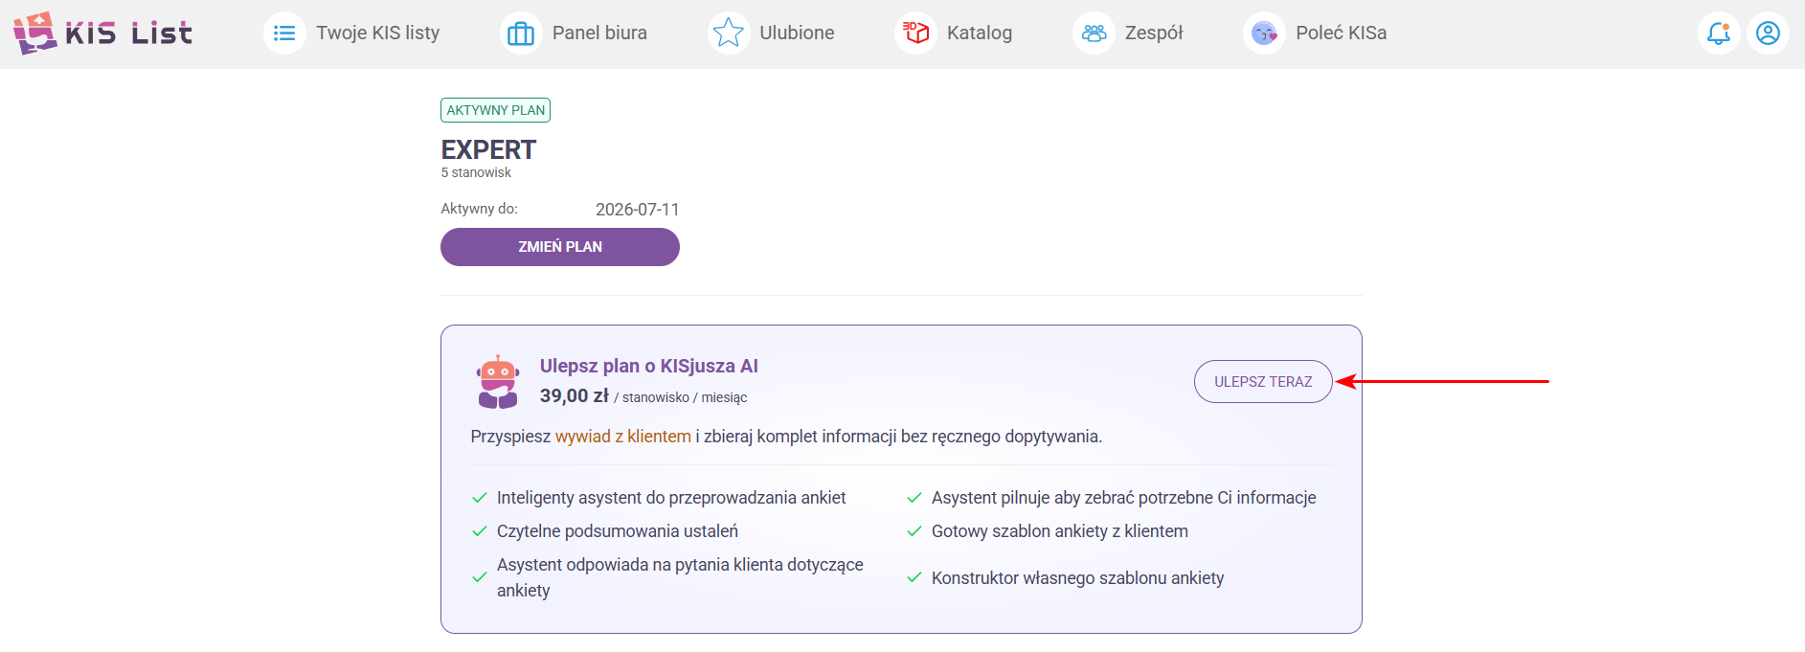Click the briefcase icon for Panel biura

click(x=521, y=34)
